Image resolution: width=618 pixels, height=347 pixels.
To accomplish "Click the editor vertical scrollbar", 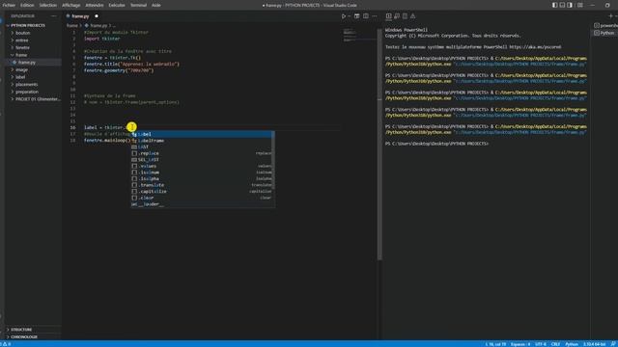I will [x=379, y=145].
